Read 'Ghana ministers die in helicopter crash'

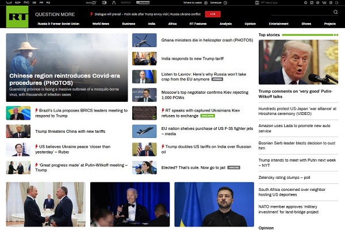tap(207, 40)
